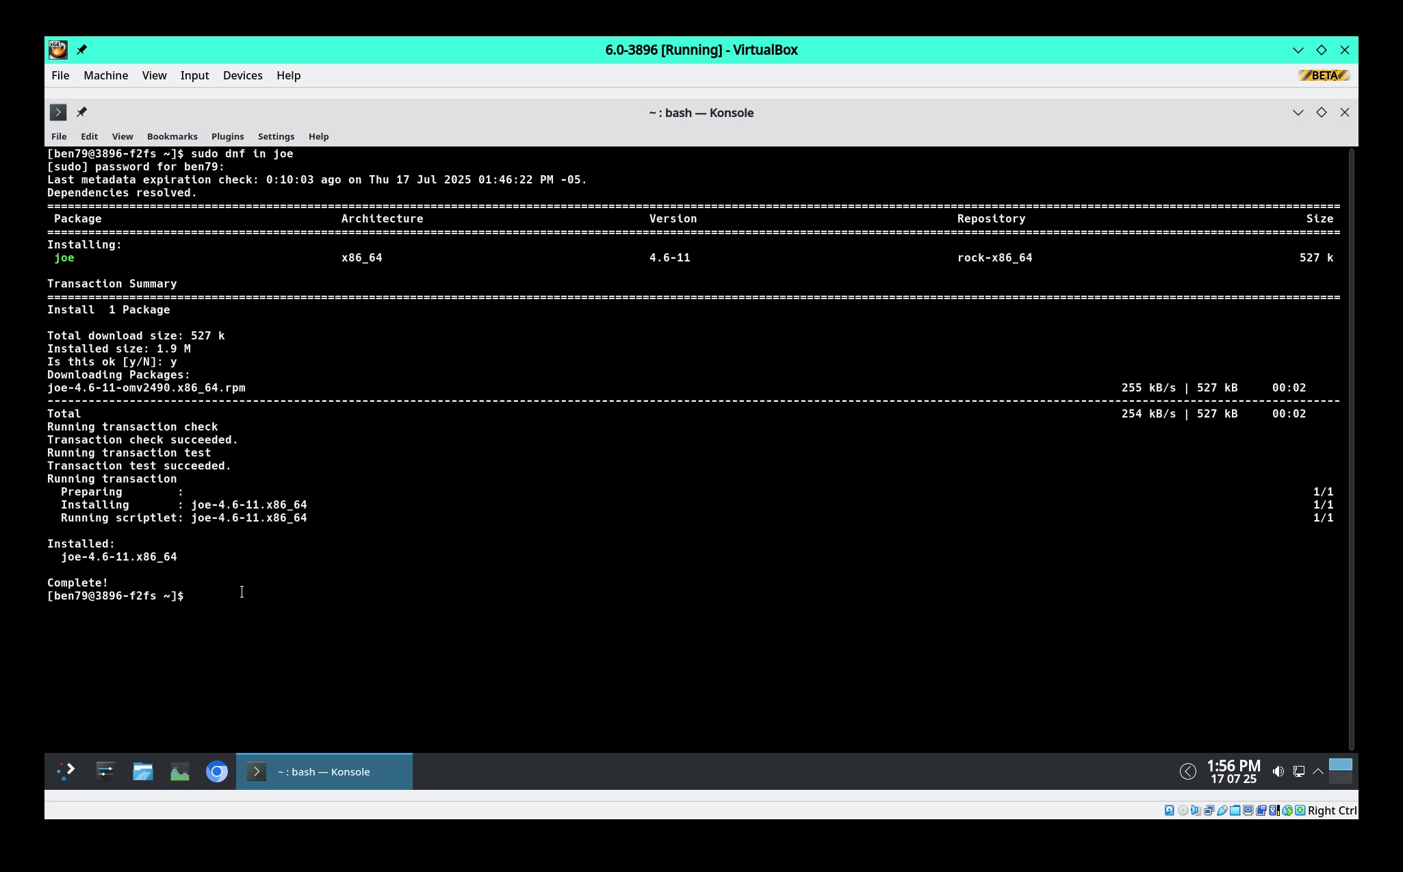Click 'Is this ok [y/N]: y' line
Viewport: 1403px width, 872px height.
(112, 361)
